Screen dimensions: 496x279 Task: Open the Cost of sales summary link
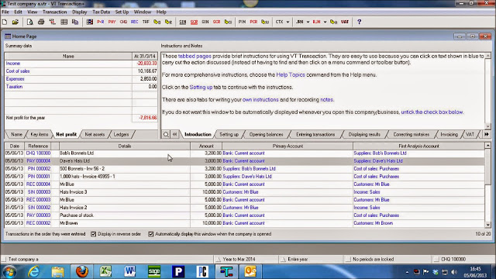18,71
